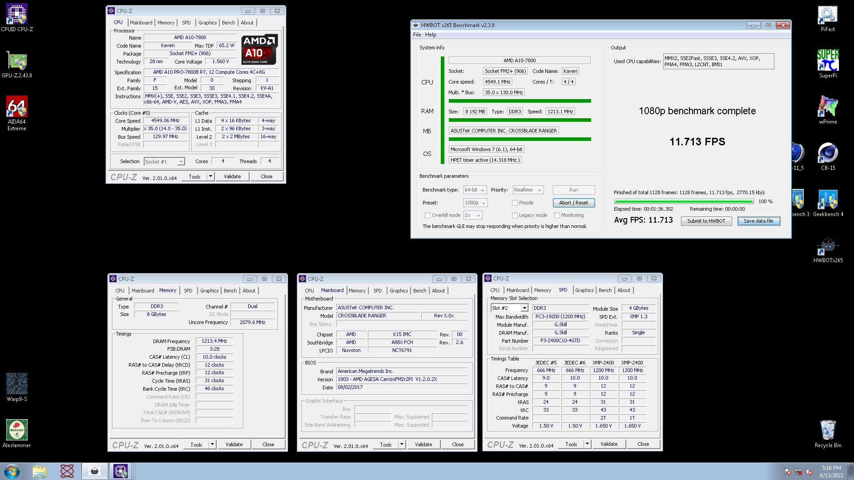Click Tools button in SPD CPU-Z window
854x480 pixels.
click(x=571, y=444)
